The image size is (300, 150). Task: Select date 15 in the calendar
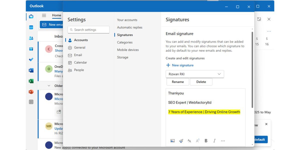click(x=257, y=44)
